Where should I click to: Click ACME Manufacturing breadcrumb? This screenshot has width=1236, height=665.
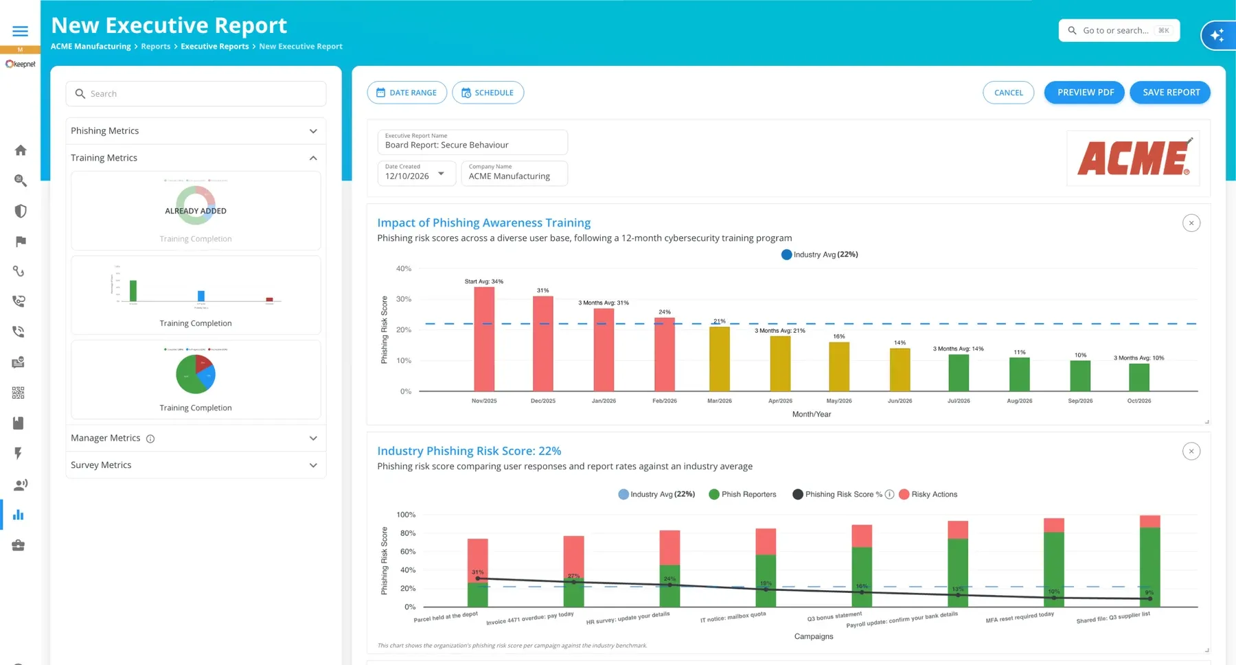pos(91,46)
